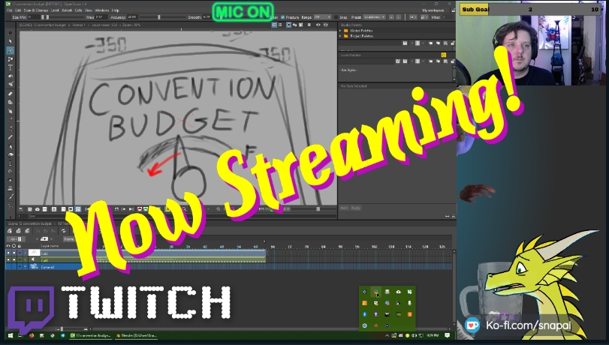Open the Cap style dropdown before Miter
The width and height of the screenshot is (609, 345).
pos(413,17)
